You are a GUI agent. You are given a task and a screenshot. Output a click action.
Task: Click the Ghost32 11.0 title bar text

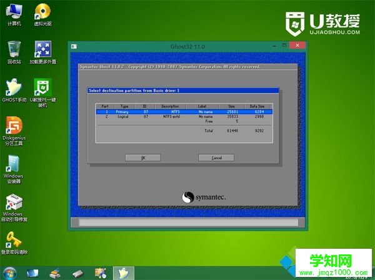[x=187, y=47]
